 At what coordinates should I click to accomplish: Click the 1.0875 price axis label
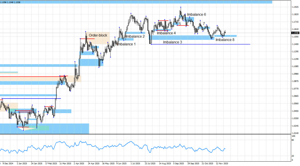click(x=295, y=81)
